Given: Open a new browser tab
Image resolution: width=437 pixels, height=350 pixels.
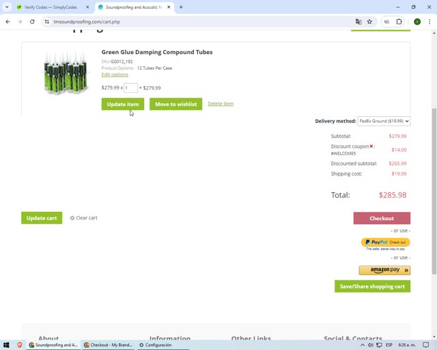Looking at the screenshot, I should click(x=181, y=8).
